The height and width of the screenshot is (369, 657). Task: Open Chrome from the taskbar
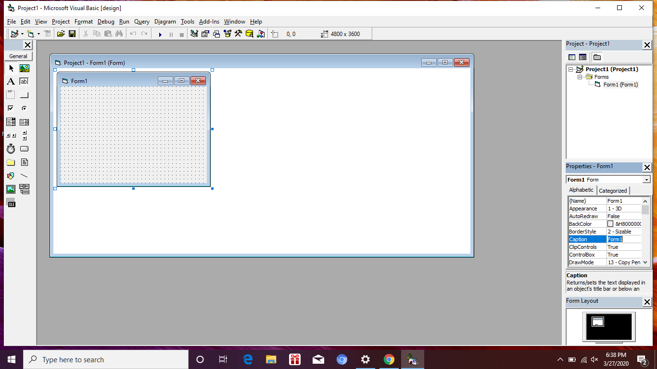[389, 359]
